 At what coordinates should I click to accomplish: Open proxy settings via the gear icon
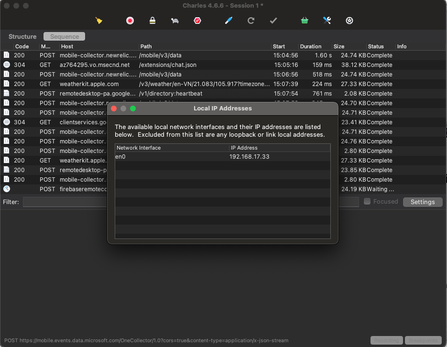349,21
